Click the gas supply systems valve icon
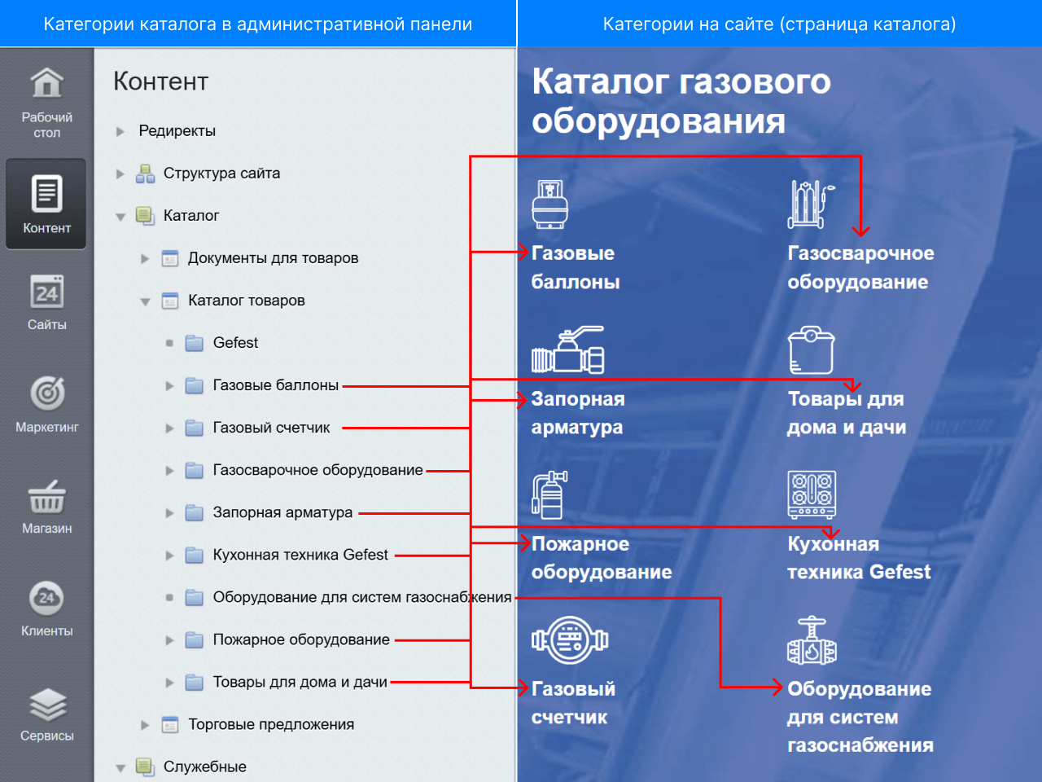 812,640
